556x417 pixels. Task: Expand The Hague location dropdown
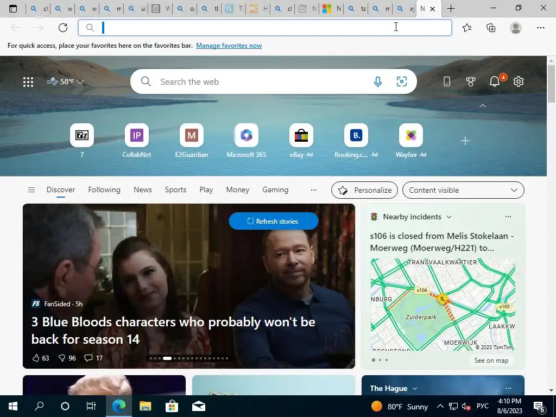(414, 389)
